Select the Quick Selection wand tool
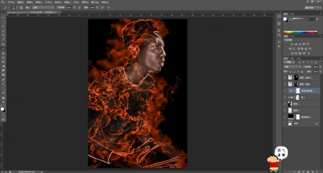Image resolution: width=323 pixels, height=173 pixels. (3, 31)
